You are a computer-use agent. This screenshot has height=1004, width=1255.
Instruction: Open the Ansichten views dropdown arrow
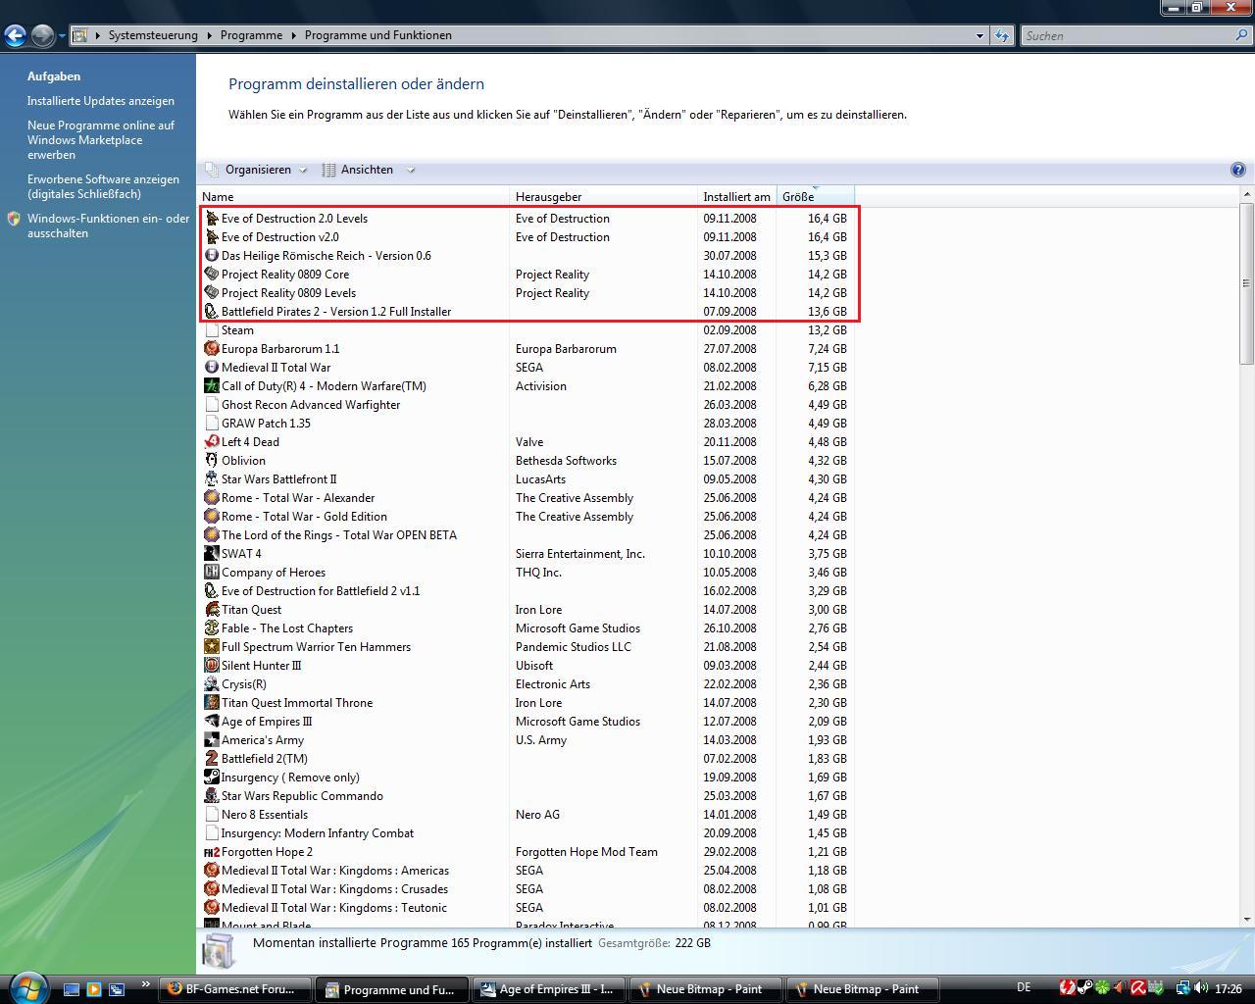411,170
